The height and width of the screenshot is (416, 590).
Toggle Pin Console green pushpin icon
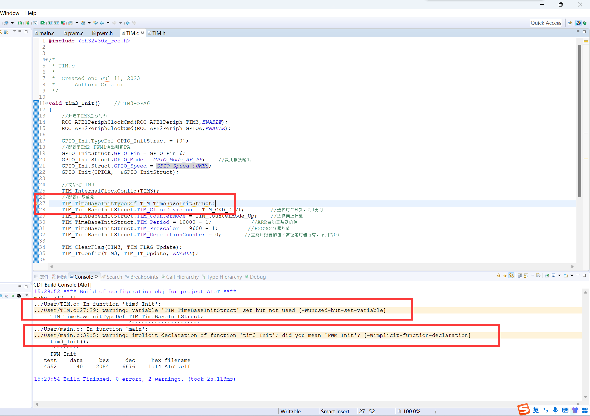[x=547, y=275]
